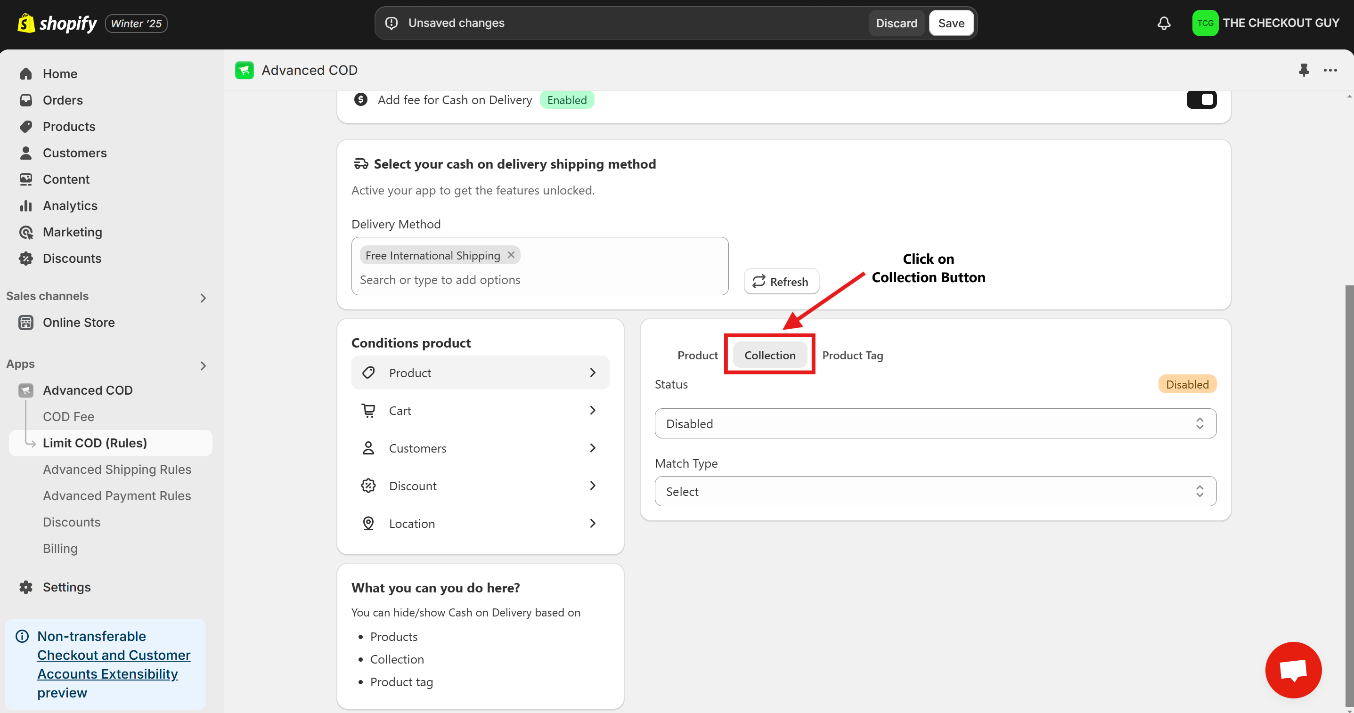The image size is (1354, 713).
Task: Click the Advanced COD green app icon
Action: click(245, 70)
